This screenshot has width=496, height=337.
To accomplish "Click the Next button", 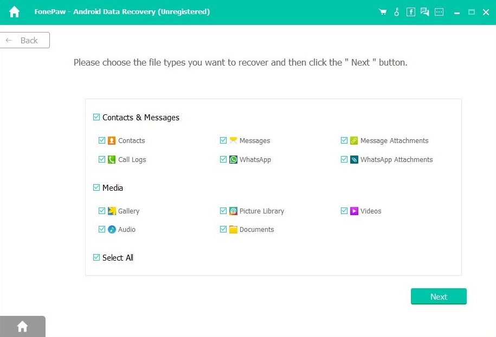I will tap(439, 296).
